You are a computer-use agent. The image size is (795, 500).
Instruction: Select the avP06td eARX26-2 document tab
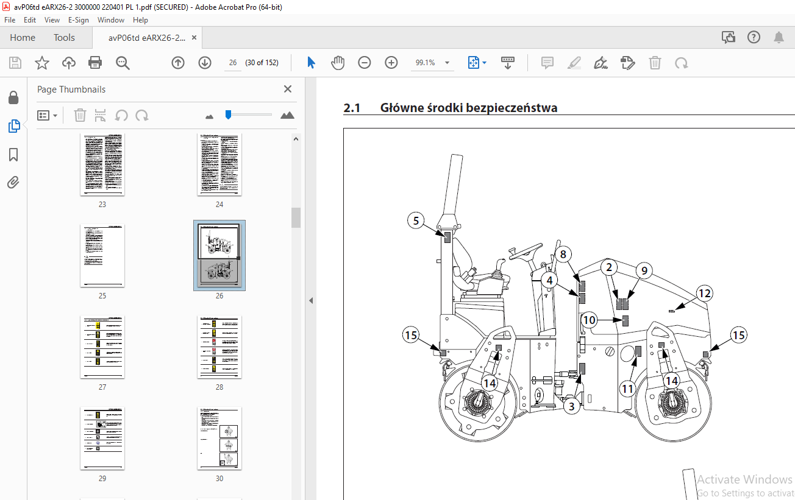pyautogui.click(x=146, y=38)
